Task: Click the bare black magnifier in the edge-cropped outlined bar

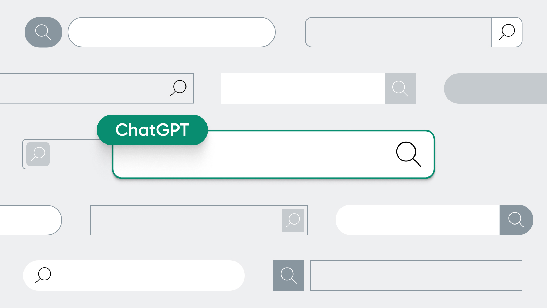Action: pyautogui.click(x=178, y=88)
